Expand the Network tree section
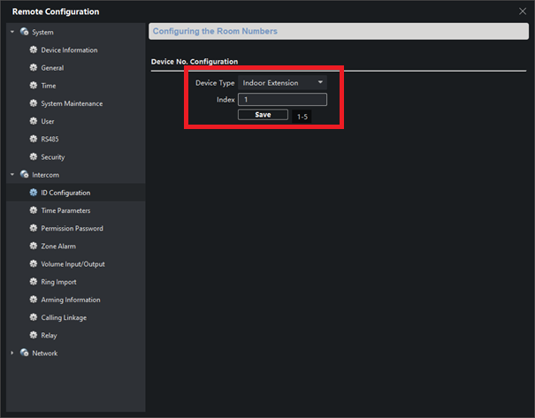Screen dimensions: 535x418 pos(12,353)
